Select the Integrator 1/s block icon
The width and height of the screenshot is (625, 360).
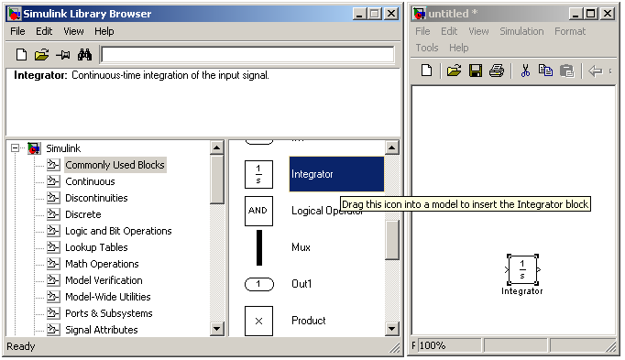258,174
